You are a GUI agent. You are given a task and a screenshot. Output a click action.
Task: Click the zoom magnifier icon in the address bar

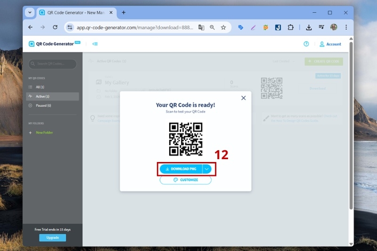tap(212, 27)
